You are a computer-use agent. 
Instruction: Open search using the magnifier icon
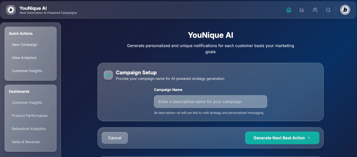click(328, 10)
